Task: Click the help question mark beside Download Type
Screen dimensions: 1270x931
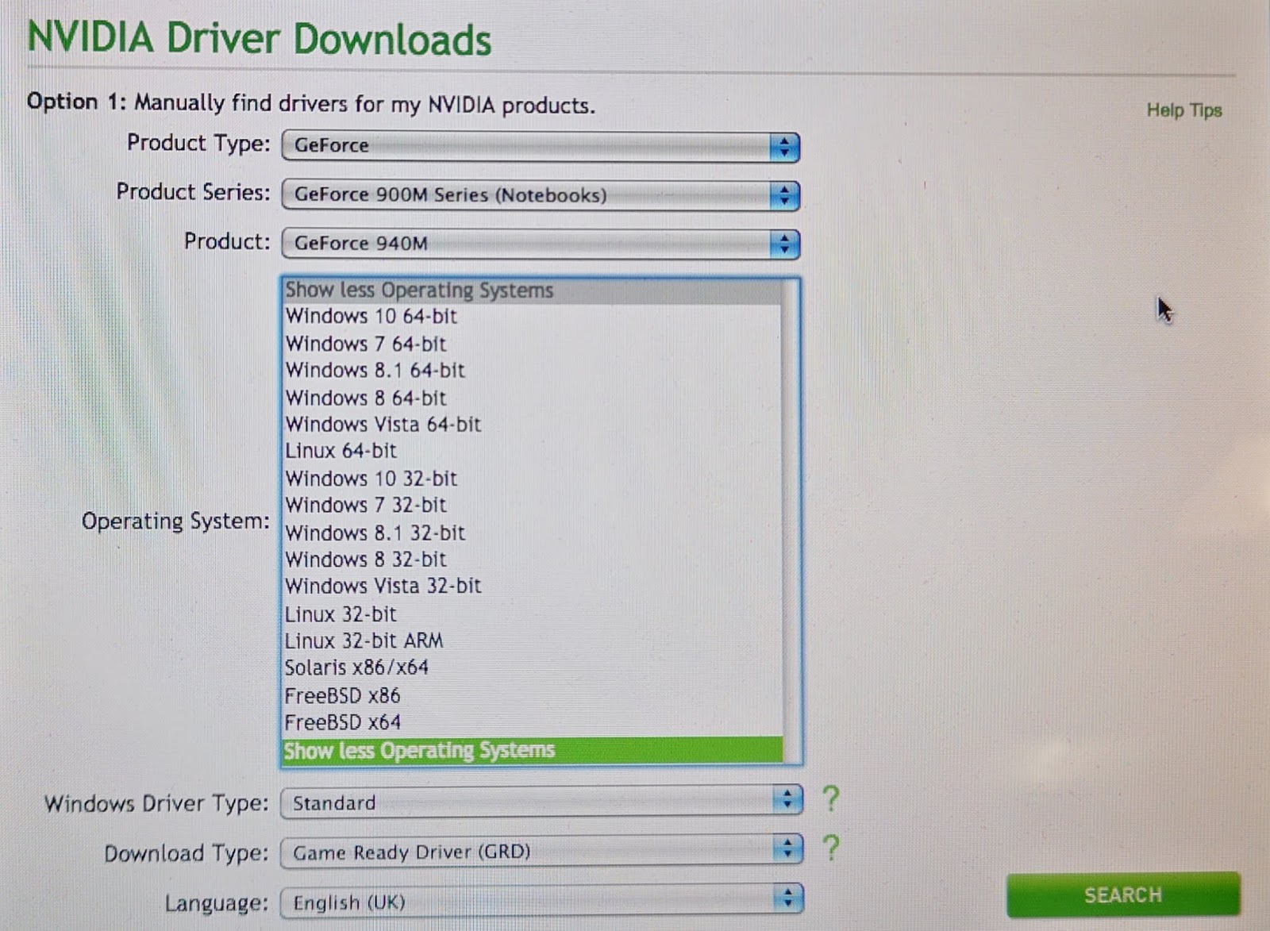Action: [x=830, y=848]
